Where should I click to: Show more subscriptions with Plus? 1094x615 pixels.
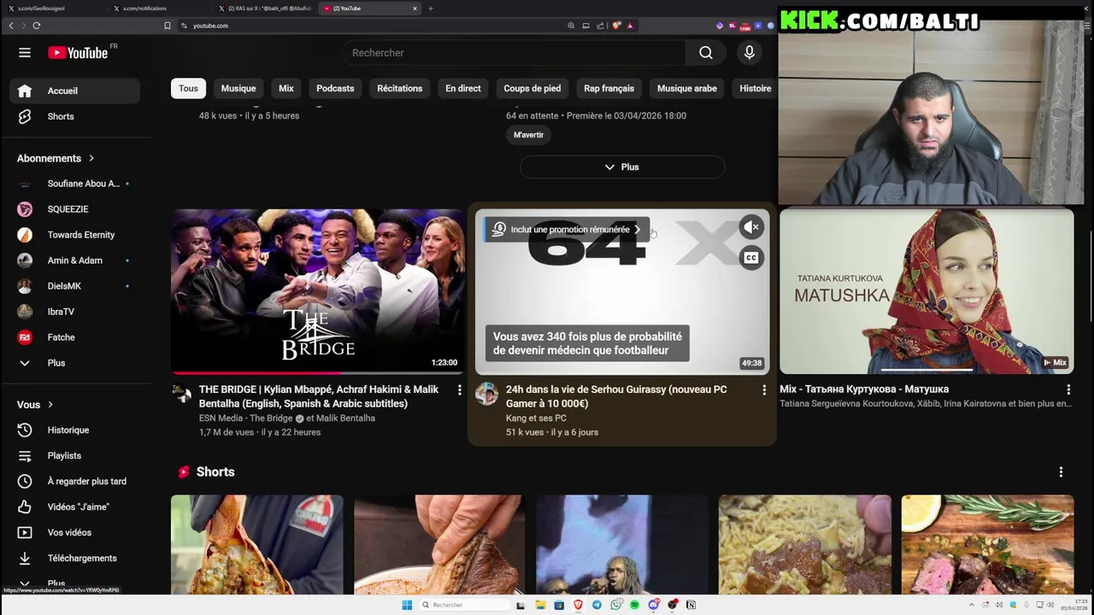point(75,363)
